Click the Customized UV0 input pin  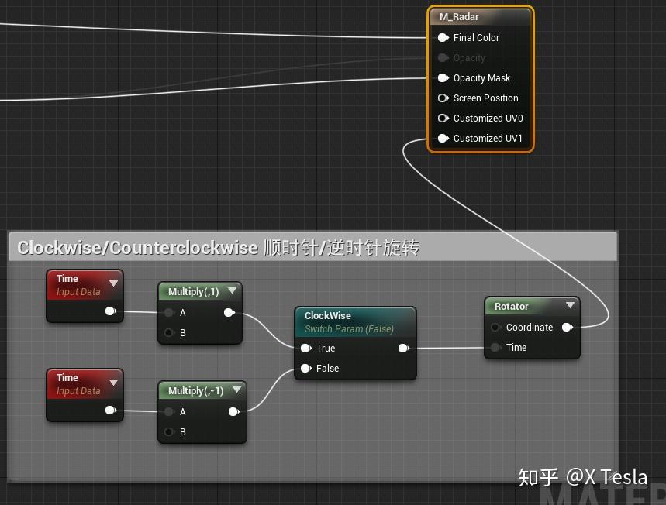443,118
